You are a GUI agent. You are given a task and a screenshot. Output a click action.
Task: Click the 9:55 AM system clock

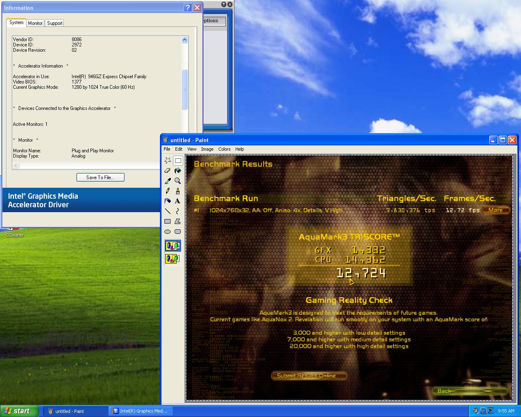pos(506,411)
